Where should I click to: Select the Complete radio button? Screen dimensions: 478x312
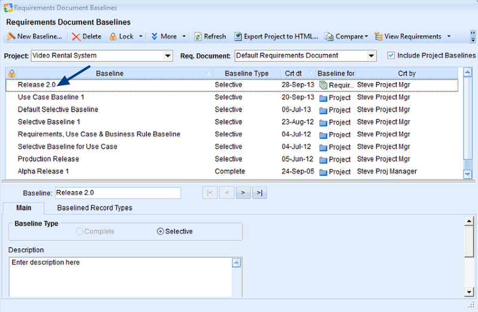pyautogui.click(x=79, y=231)
